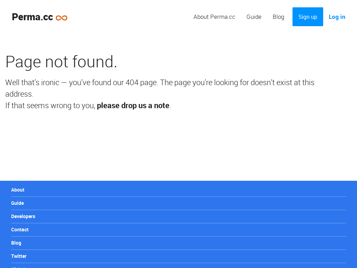Click the "If that seems wrong to you" text
The height and width of the screenshot is (268, 357).
point(50,105)
